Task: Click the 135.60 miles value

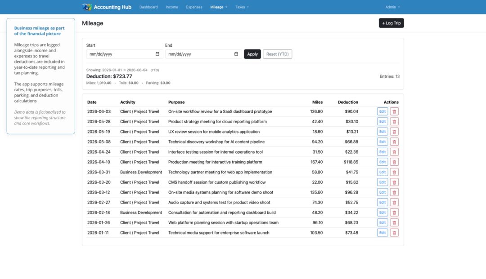Action: (316, 192)
